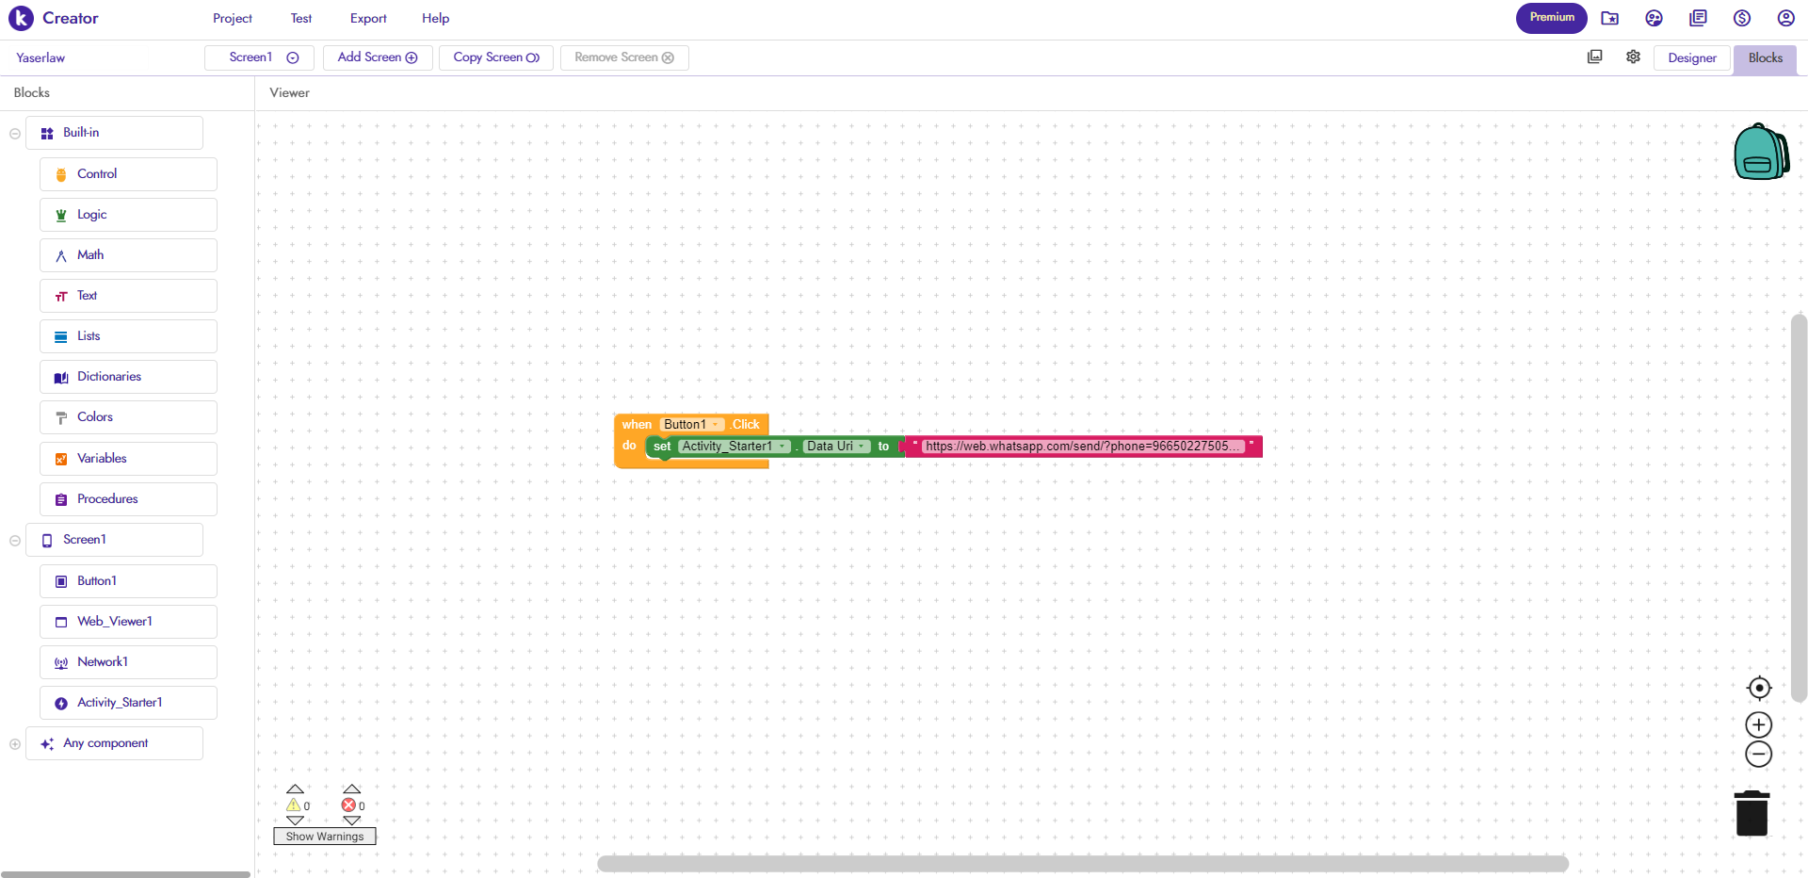Click the WhatsApp URL text string block
Screen dimensions: 1808x878
click(1083, 447)
